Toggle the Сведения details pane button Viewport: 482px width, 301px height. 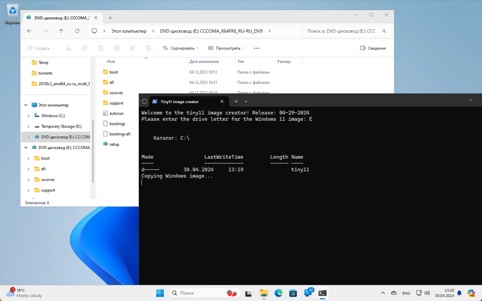[373, 48]
